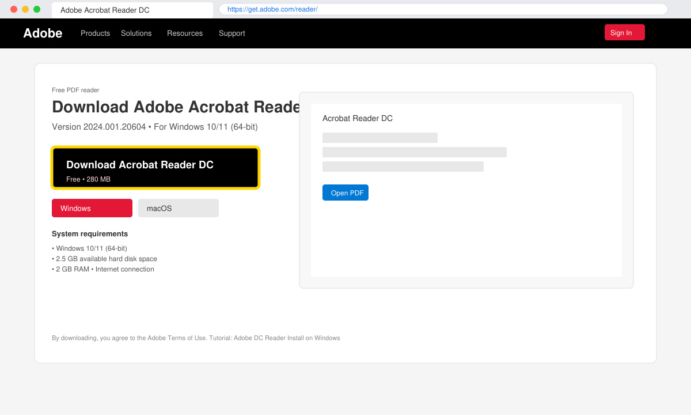The width and height of the screenshot is (691, 415).
Task: Click the red window close button
Action: [14, 9]
